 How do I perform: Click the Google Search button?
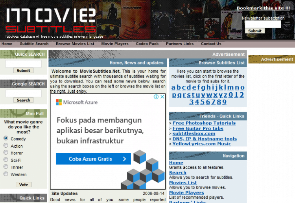tap(23, 100)
